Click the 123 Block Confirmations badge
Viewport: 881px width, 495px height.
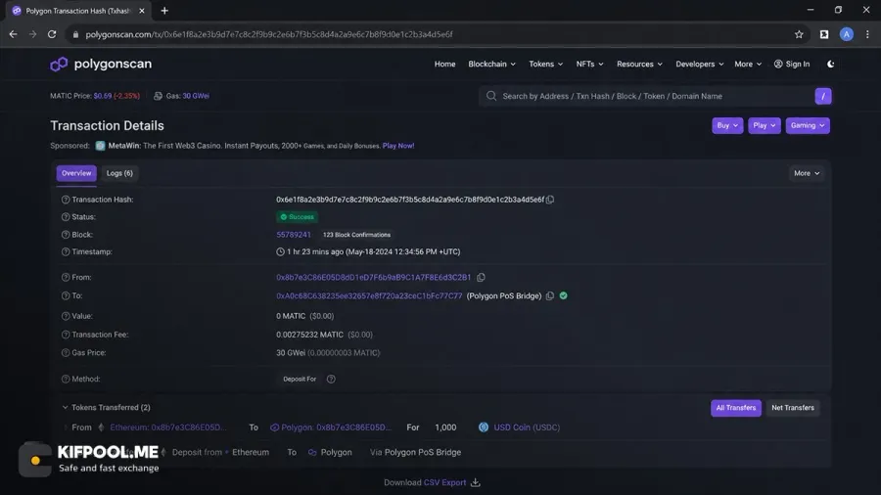pos(356,235)
